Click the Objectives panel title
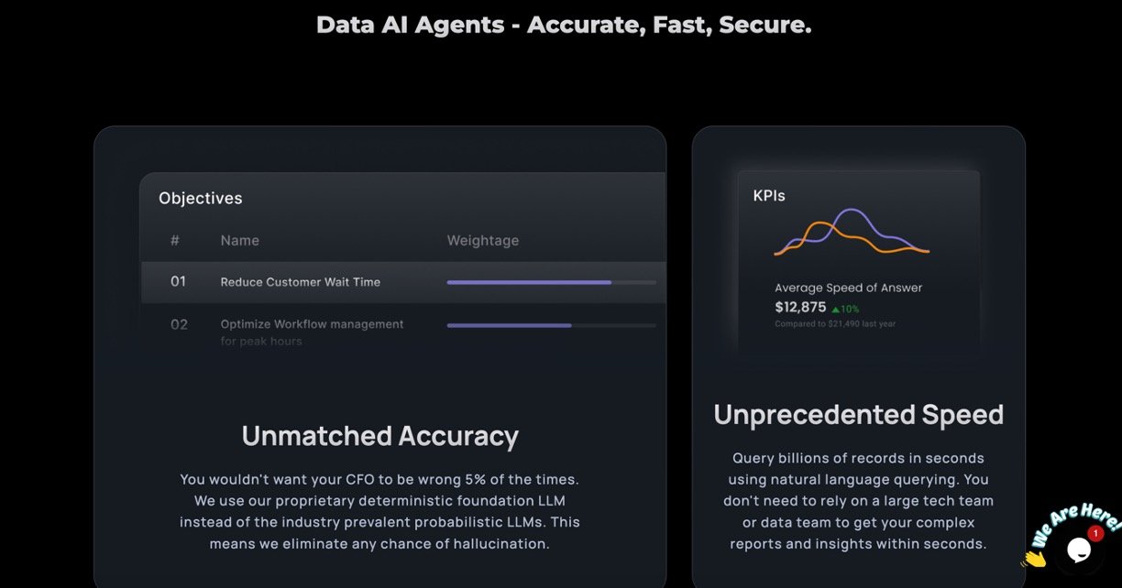 pyautogui.click(x=200, y=198)
